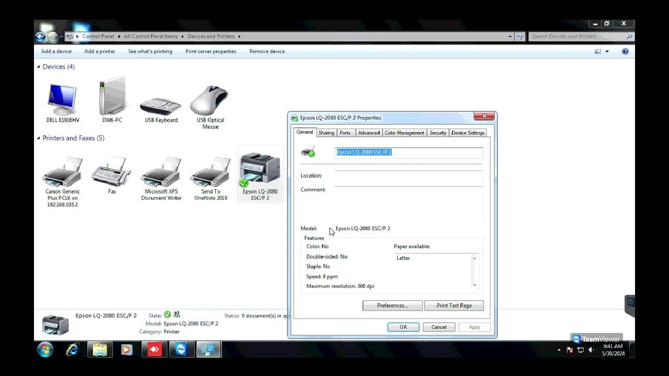Click the printer icon in properties dialog
The width and height of the screenshot is (669, 376).
pyautogui.click(x=308, y=151)
